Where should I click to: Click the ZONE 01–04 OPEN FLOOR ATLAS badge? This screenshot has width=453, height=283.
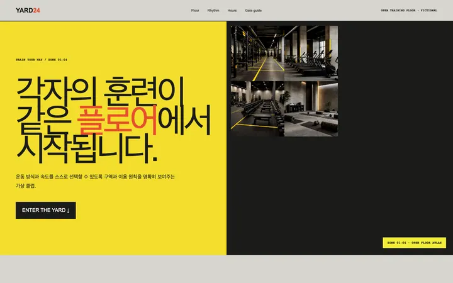(x=414, y=243)
